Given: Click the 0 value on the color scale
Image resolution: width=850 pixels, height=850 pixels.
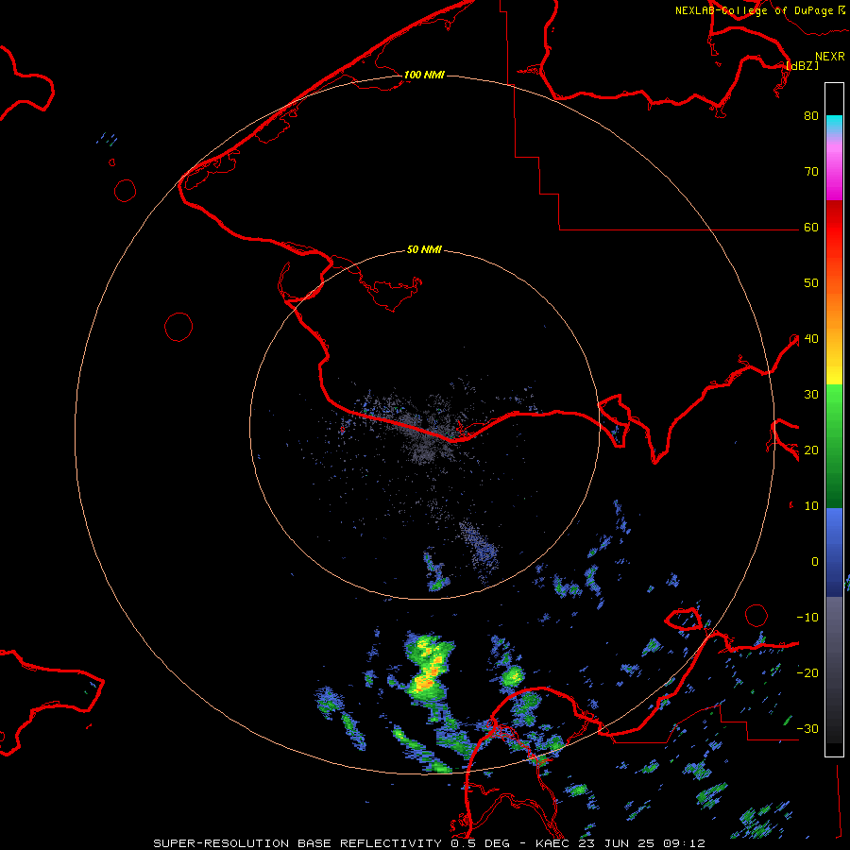Looking at the screenshot, I should (x=814, y=562).
